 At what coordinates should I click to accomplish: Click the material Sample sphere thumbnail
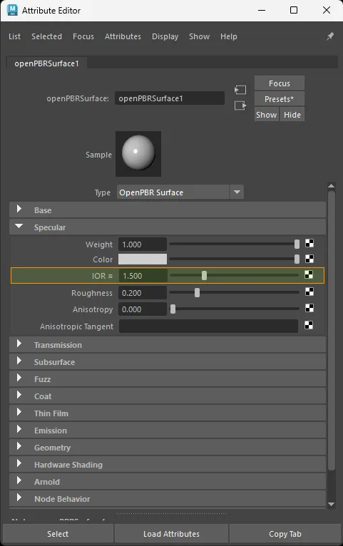click(x=138, y=153)
